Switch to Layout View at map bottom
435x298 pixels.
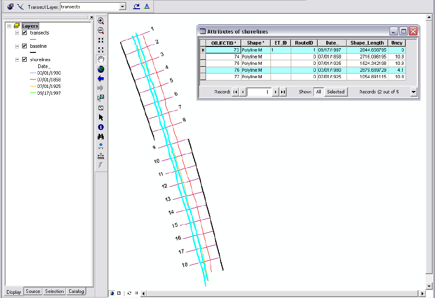[119, 293]
